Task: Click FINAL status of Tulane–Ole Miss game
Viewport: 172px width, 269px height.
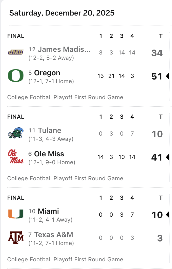Action: pyautogui.click(x=16, y=117)
